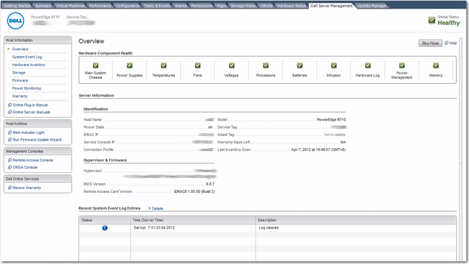The height and width of the screenshot is (264, 469).
Task: Click the icon next to Online Server Manuals
Action: tap(10, 112)
